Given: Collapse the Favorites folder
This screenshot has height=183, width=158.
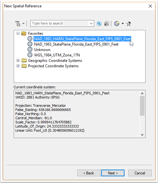Looking at the screenshot, I should click(x=18, y=33).
